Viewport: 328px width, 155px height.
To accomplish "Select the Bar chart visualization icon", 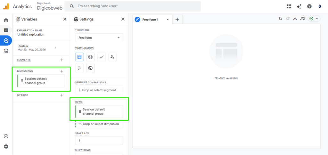I will pos(79,68).
